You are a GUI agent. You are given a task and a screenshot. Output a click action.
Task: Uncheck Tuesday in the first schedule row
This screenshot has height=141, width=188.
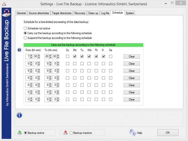coord(82,56)
